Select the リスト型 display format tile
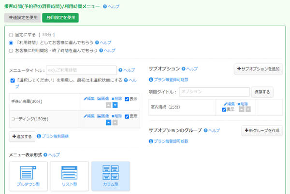The width and height of the screenshot is (290, 194). coord(70,176)
